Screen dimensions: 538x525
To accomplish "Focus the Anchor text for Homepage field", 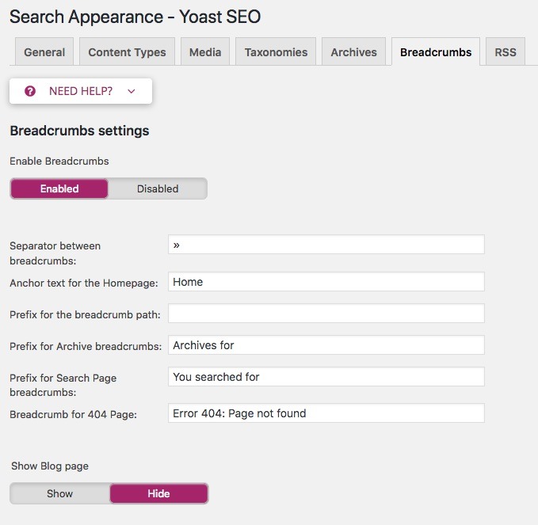I will click(x=326, y=282).
